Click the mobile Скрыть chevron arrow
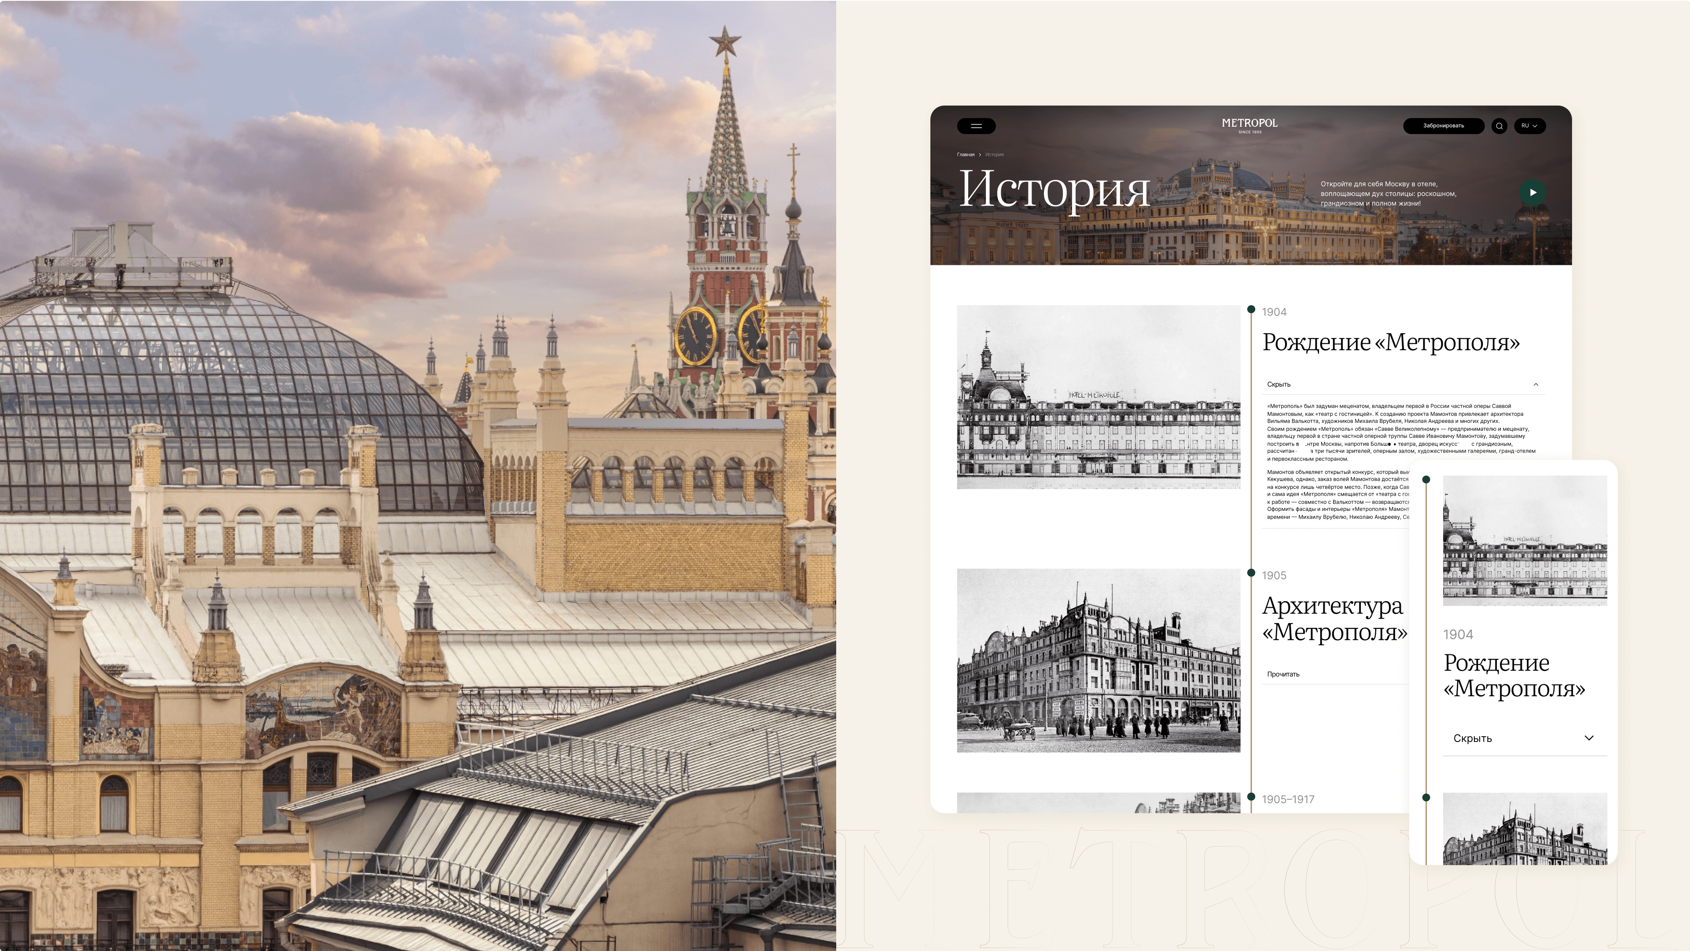This screenshot has height=951, width=1690. 1589,738
